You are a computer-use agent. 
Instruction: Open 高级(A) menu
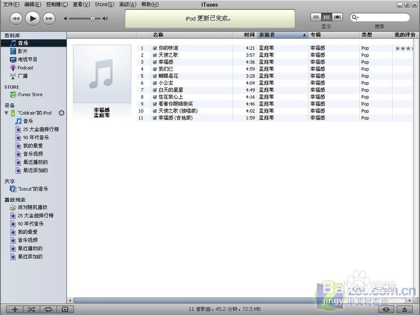tap(128, 5)
